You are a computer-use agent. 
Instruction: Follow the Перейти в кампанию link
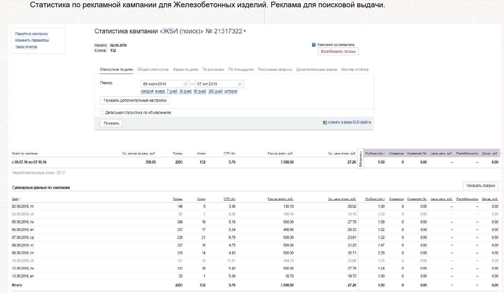(x=31, y=34)
